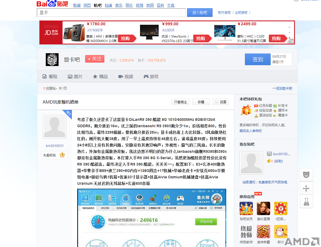Click the 返回显卡吧 link
The image size is (321, 247).
pos(282,88)
